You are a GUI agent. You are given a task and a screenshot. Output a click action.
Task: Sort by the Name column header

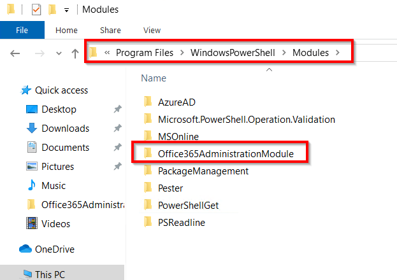pyautogui.click(x=154, y=78)
